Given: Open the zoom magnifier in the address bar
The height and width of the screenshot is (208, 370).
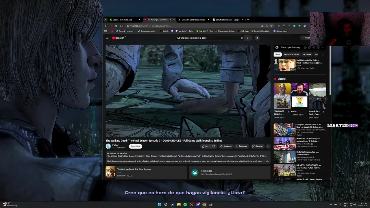Looking at the screenshot, I should click(267, 26).
